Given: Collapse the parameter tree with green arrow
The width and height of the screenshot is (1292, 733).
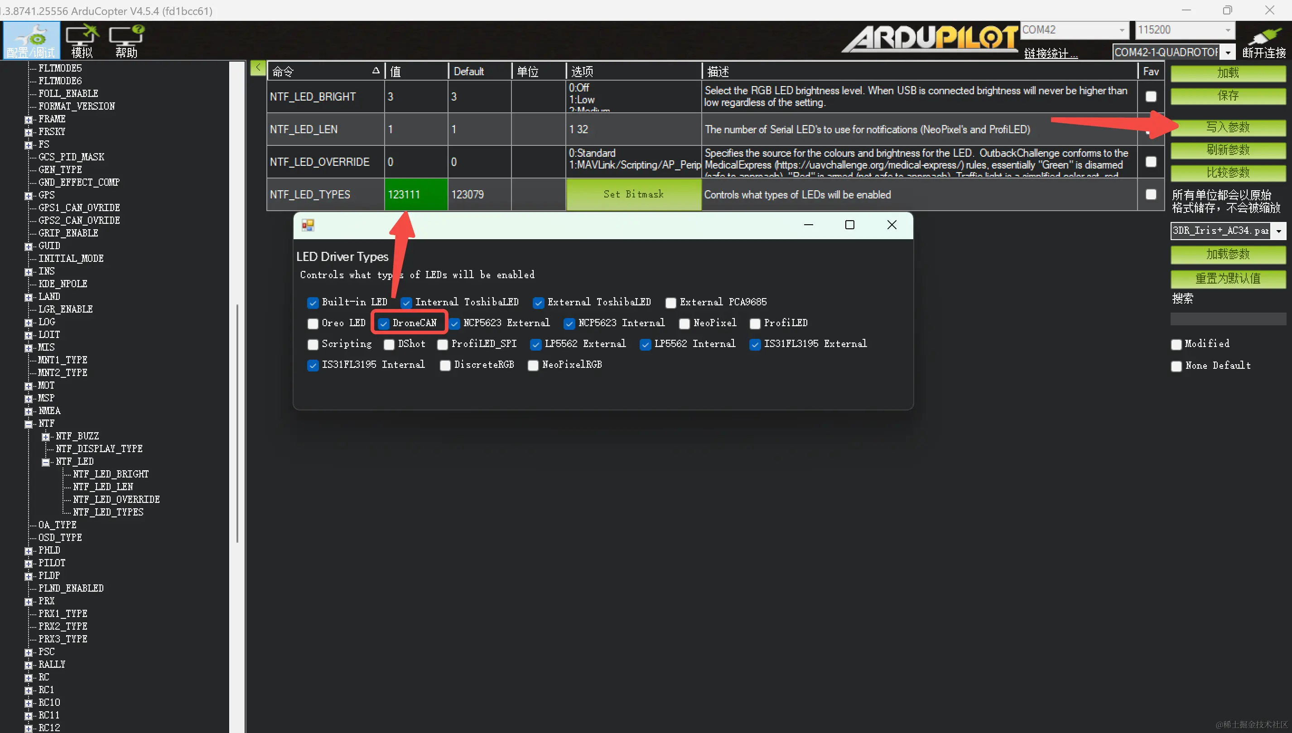Looking at the screenshot, I should pyautogui.click(x=258, y=68).
